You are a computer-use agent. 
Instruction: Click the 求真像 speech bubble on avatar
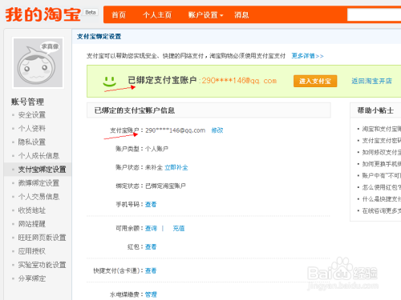[50, 46]
